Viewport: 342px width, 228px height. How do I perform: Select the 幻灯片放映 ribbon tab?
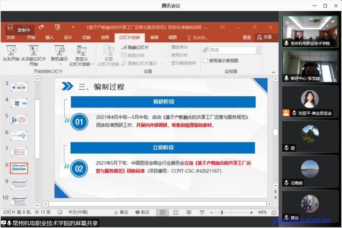tap(130, 38)
